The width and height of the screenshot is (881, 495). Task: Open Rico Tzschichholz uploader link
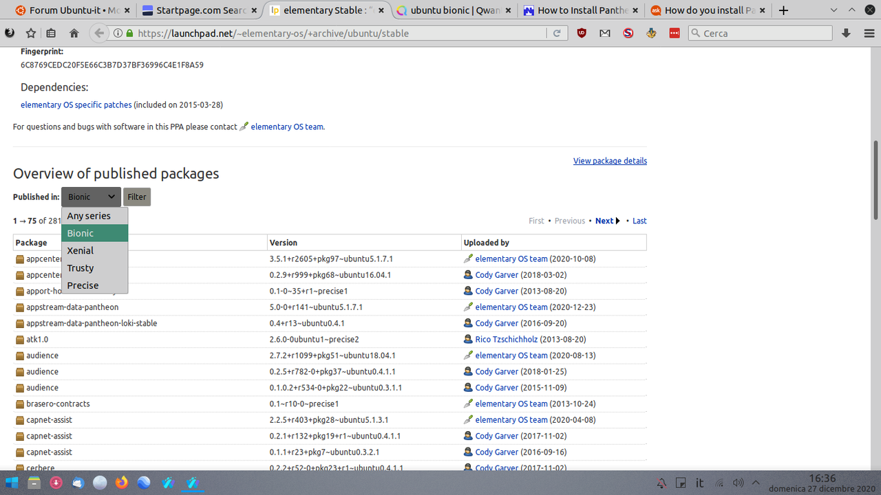tap(506, 340)
